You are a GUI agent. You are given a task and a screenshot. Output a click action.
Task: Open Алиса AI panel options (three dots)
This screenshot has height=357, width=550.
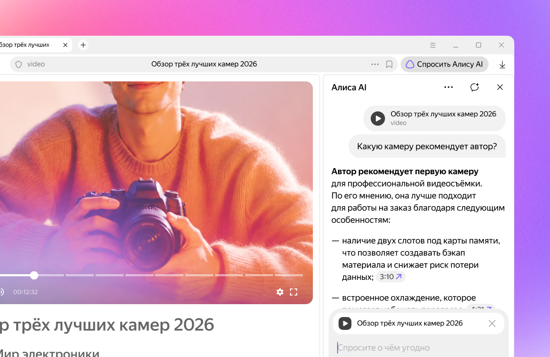point(448,87)
